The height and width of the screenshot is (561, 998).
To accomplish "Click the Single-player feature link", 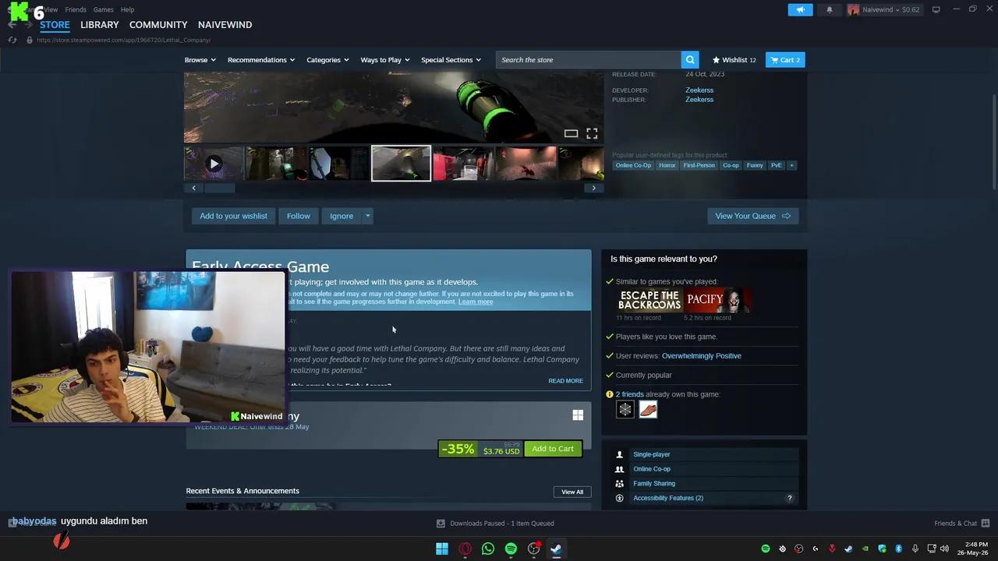I will click(652, 454).
